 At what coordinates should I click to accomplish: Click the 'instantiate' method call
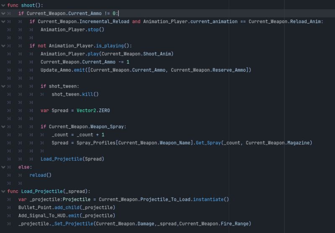[x=208, y=199]
